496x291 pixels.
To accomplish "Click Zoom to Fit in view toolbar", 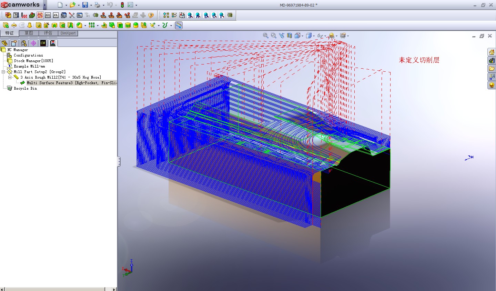I will tap(265, 36).
